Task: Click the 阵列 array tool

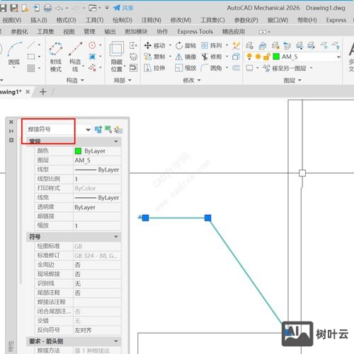Action: pos(212,45)
